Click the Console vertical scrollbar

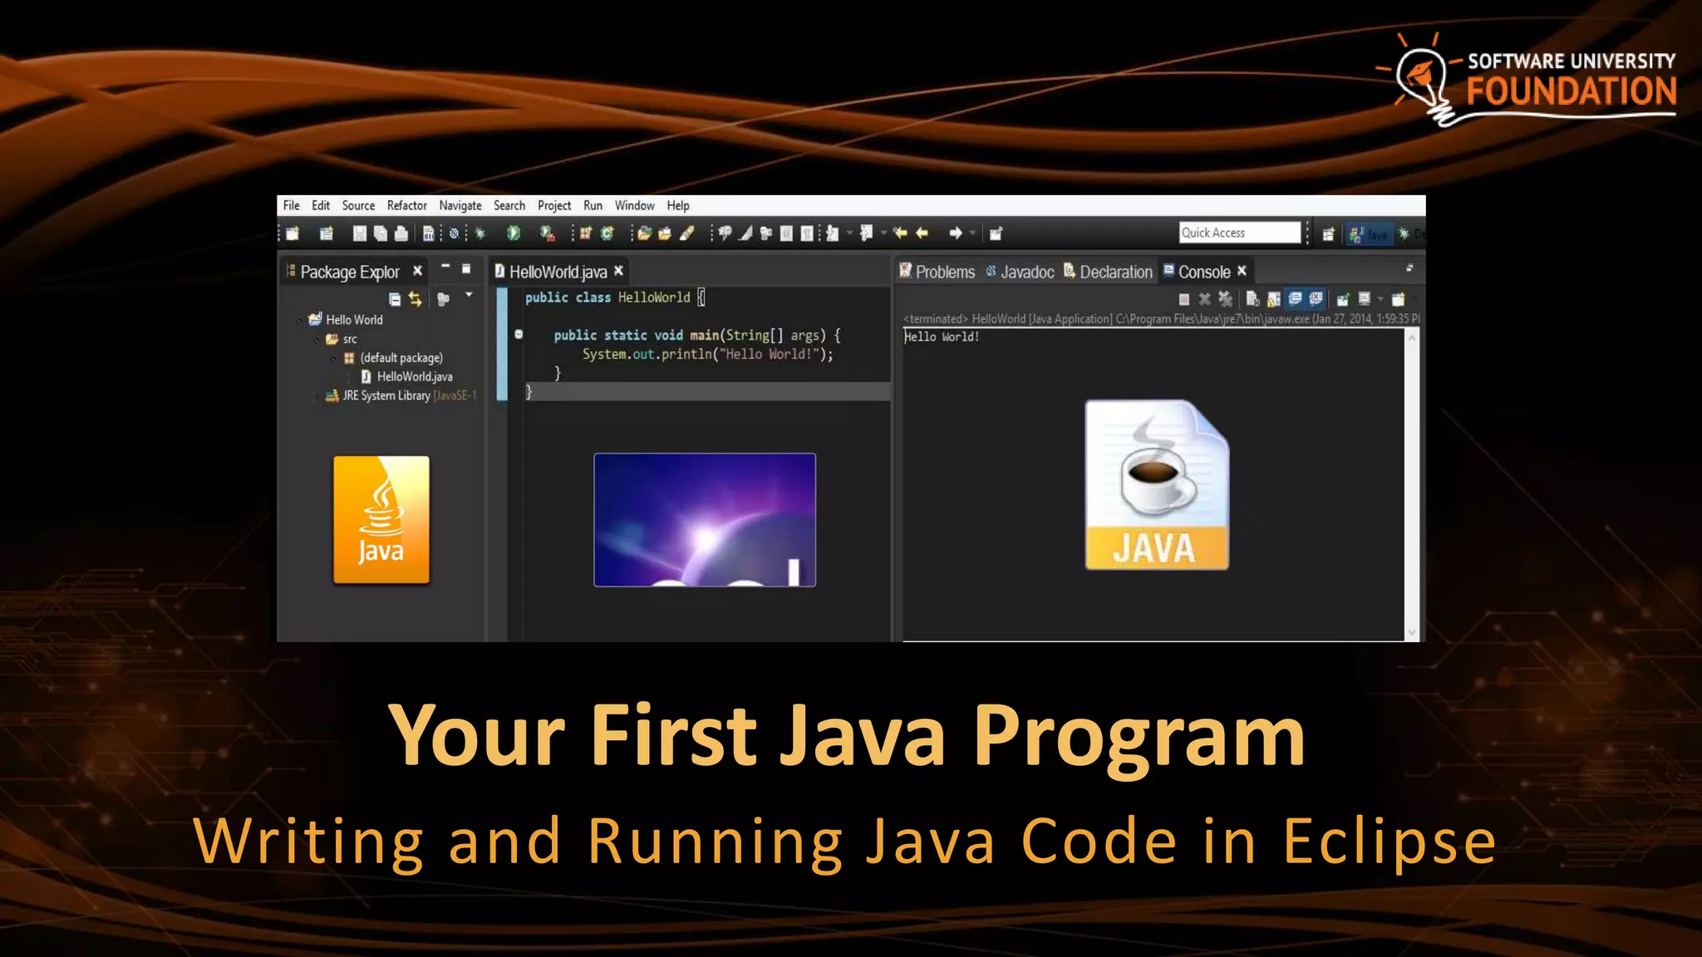click(x=1411, y=484)
